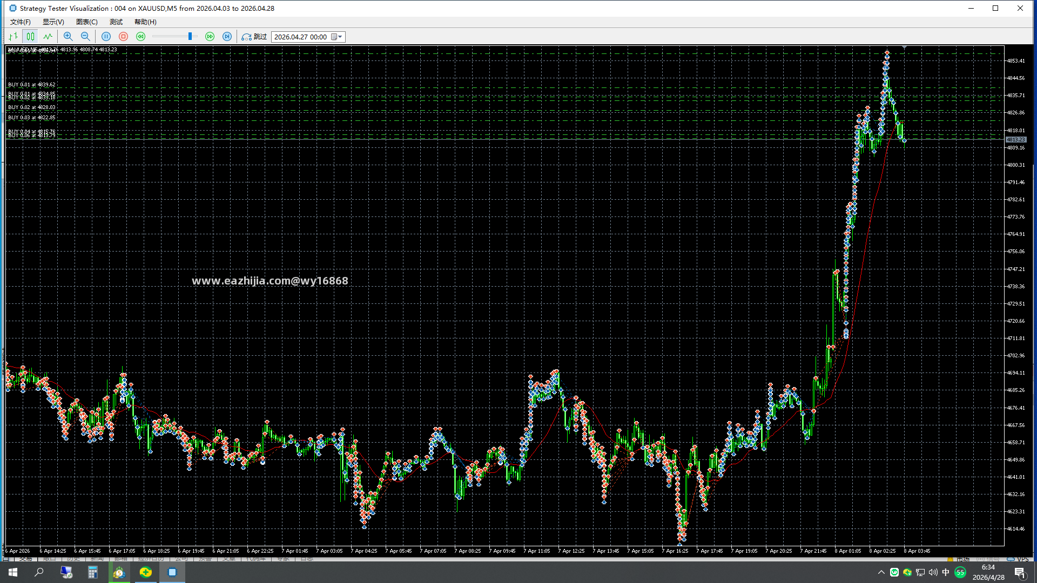The width and height of the screenshot is (1037, 583).
Task: Open the volume control tray icon
Action: (x=933, y=572)
